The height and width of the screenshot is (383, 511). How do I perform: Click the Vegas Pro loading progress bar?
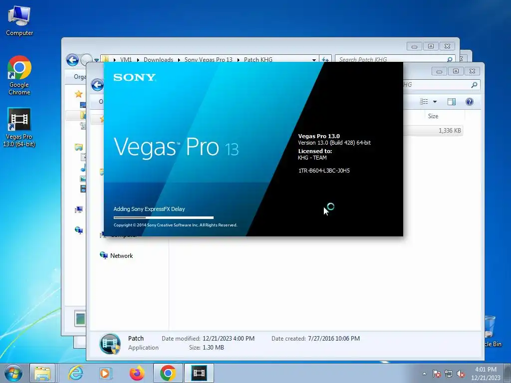164,217
